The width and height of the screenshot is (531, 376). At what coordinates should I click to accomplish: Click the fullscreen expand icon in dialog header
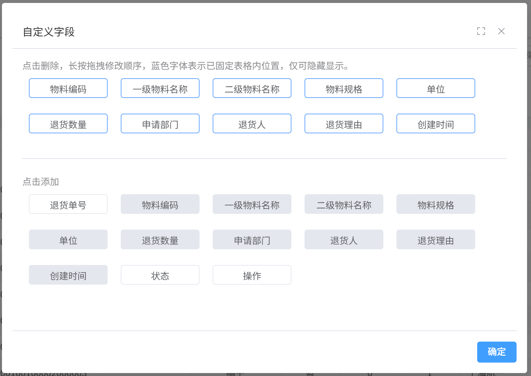tap(481, 31)
